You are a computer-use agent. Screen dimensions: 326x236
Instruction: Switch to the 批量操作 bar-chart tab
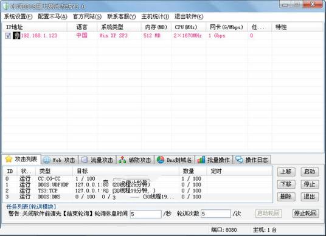click(x=214, y=160)
